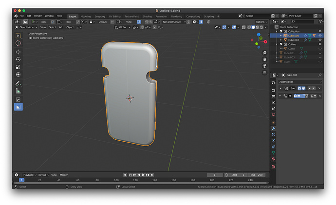The height and width of the screenshot is (205, 336).
Task: Open the Add Modifier dropdown
Action: [x=300, y=82]
